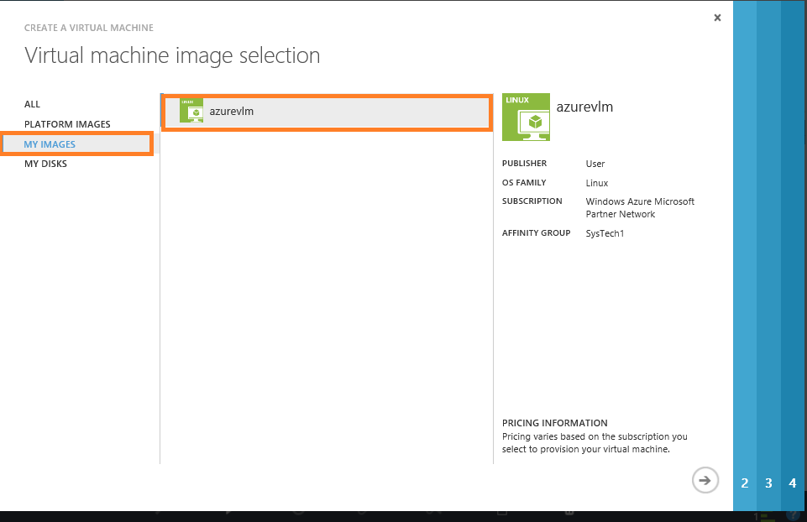Open the PLATFORM IMAGES category
807x522 pixels.
click(67, 124)
